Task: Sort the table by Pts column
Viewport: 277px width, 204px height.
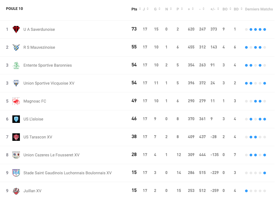Action: click(136, 9)
